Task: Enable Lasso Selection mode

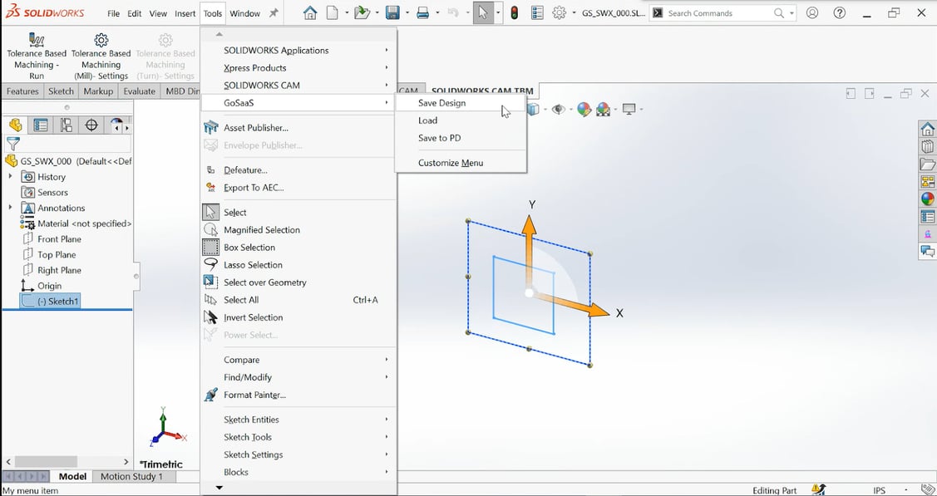Action: (x=253, y=265)
